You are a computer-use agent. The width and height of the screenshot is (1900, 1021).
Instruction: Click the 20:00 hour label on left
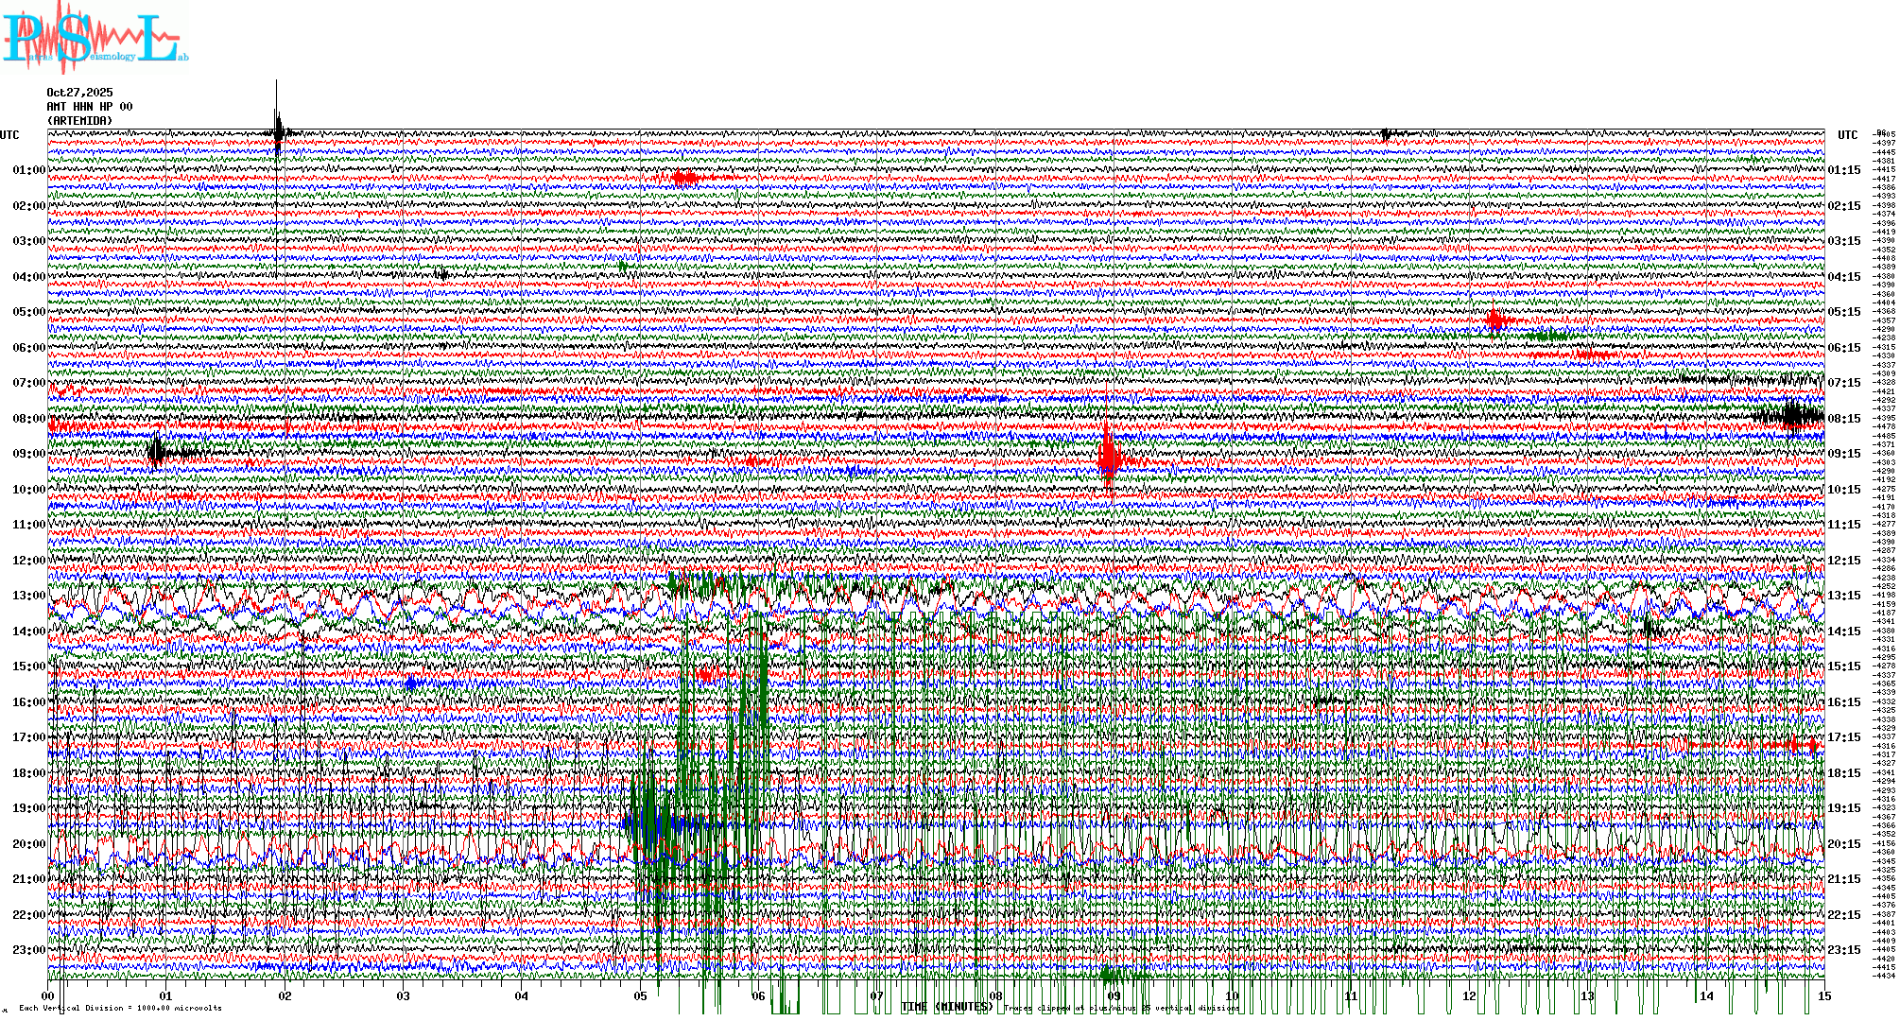[28, 844]
